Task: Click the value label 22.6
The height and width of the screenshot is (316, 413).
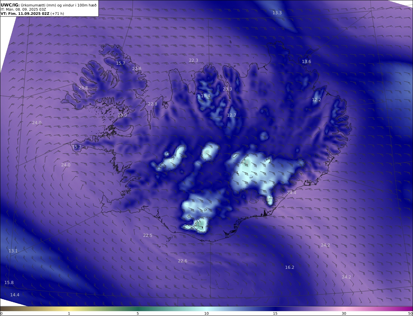Action: [x=183, y=261]
